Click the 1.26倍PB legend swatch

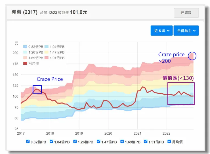[25, 52]
